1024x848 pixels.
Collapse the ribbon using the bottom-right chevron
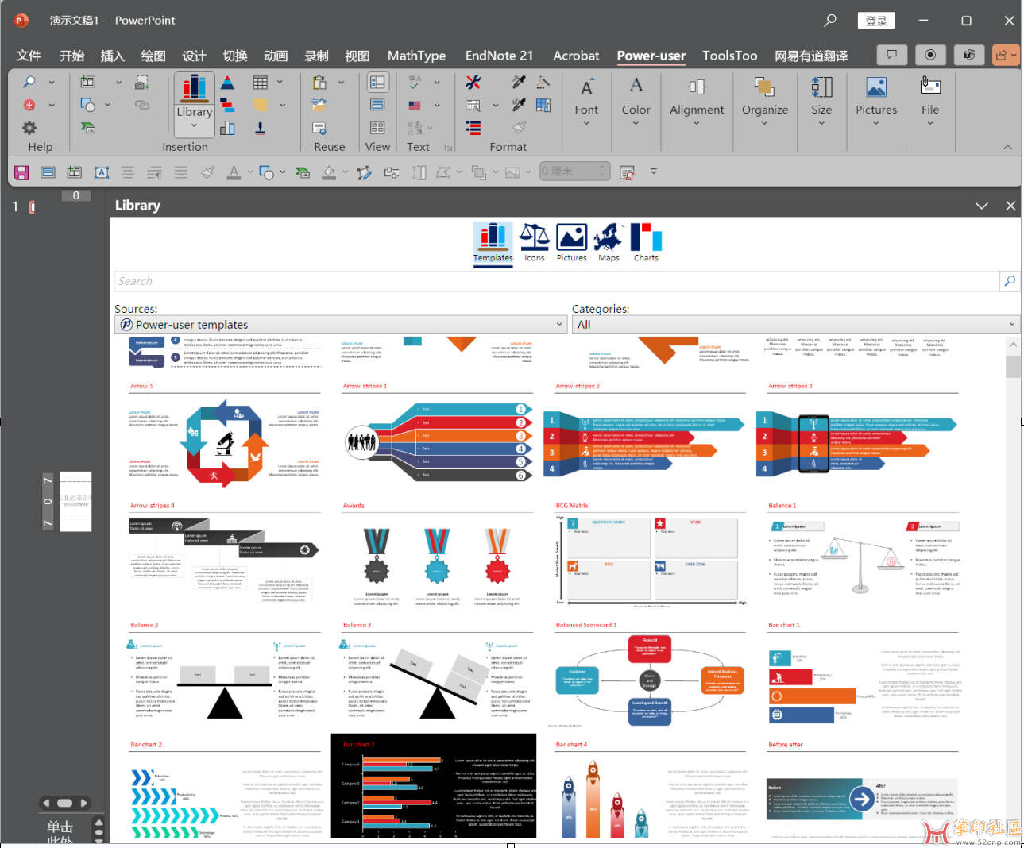pyautogui.click(x=1007, y=147)
